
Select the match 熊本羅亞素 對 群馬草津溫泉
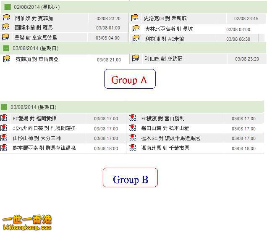(44, 148)
